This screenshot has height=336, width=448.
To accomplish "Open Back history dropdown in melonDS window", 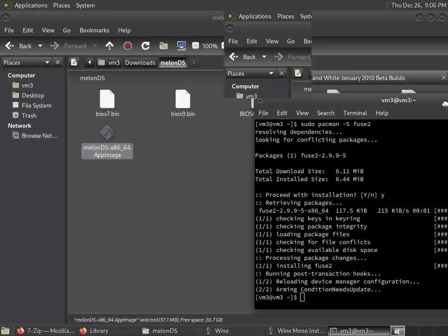I will [x=40, y=45].
